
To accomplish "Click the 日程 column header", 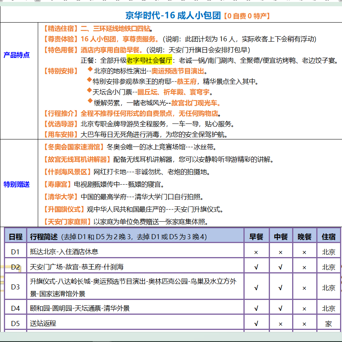I will coord(16,236).
